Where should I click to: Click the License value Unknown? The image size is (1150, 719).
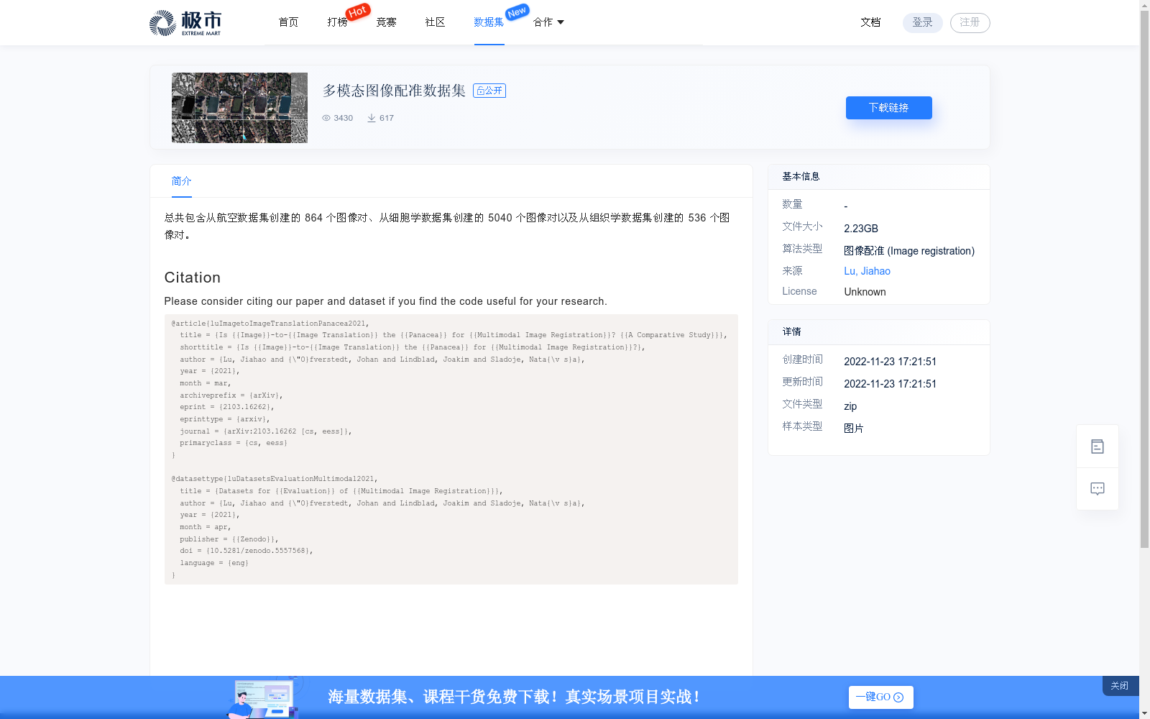tap(865, 292)
